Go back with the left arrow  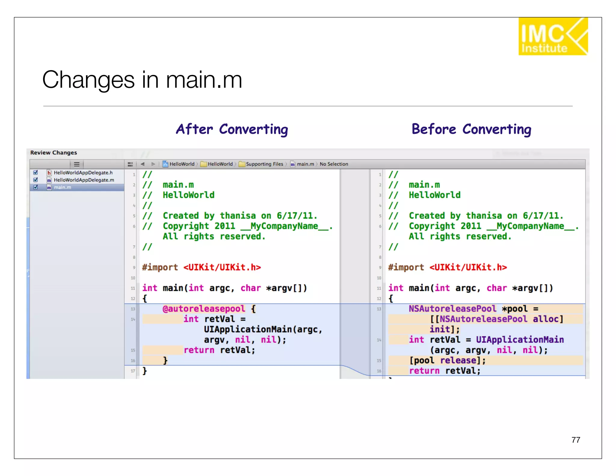[143, 164]
